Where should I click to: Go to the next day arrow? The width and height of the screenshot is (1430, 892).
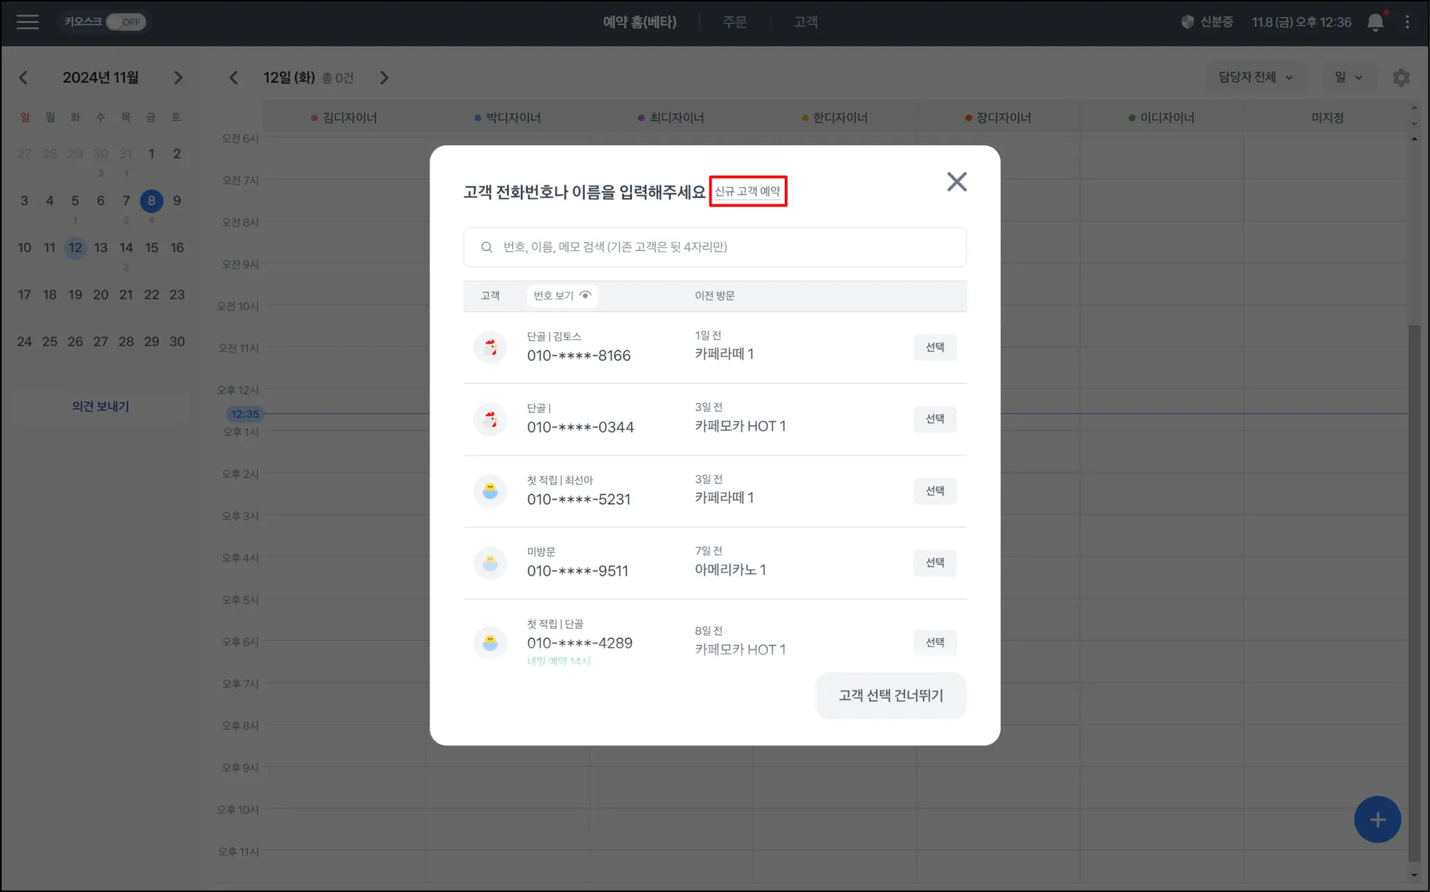coord(384,77)
